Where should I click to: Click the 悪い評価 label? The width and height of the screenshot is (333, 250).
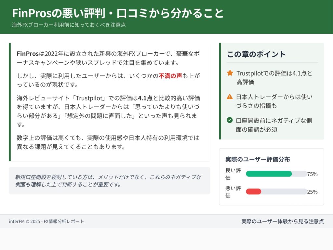[x=233, y=192]
